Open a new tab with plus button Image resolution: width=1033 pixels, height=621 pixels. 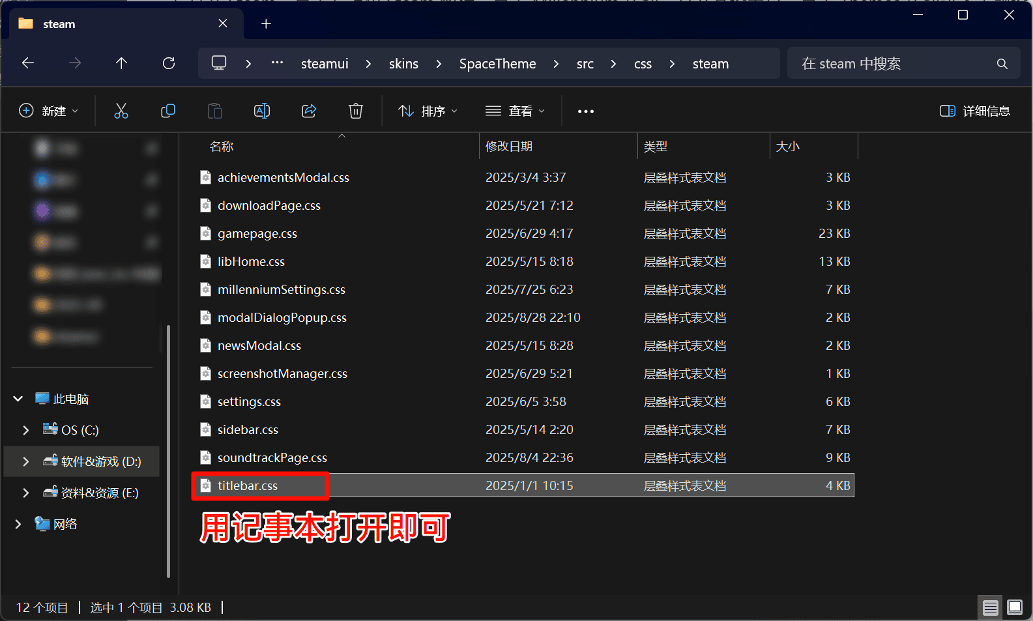[x=266, y=24]
